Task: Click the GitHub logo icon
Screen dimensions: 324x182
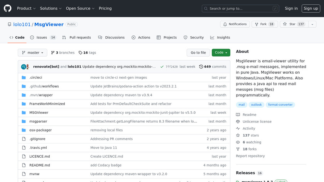Action: point(8,8)
